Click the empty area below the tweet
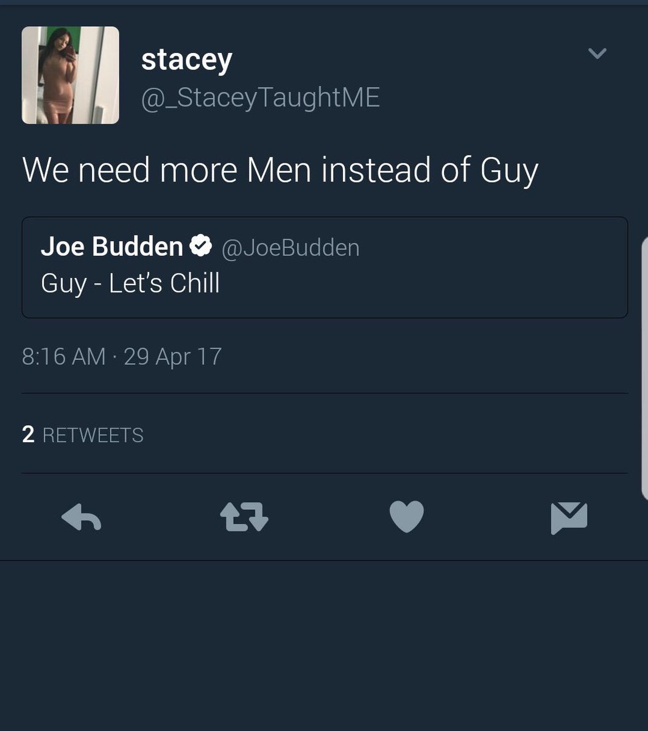The image size is (648, 731). point(324,646)
